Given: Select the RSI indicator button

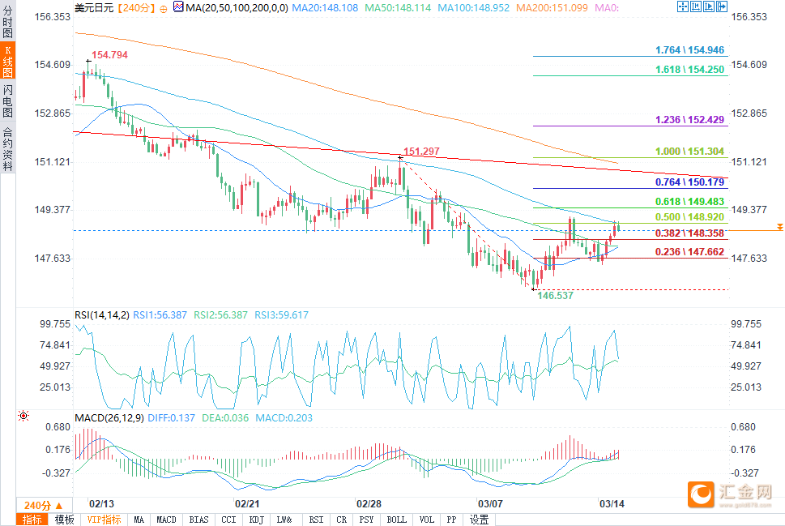Looking at the screenshot, I should 316,520.
